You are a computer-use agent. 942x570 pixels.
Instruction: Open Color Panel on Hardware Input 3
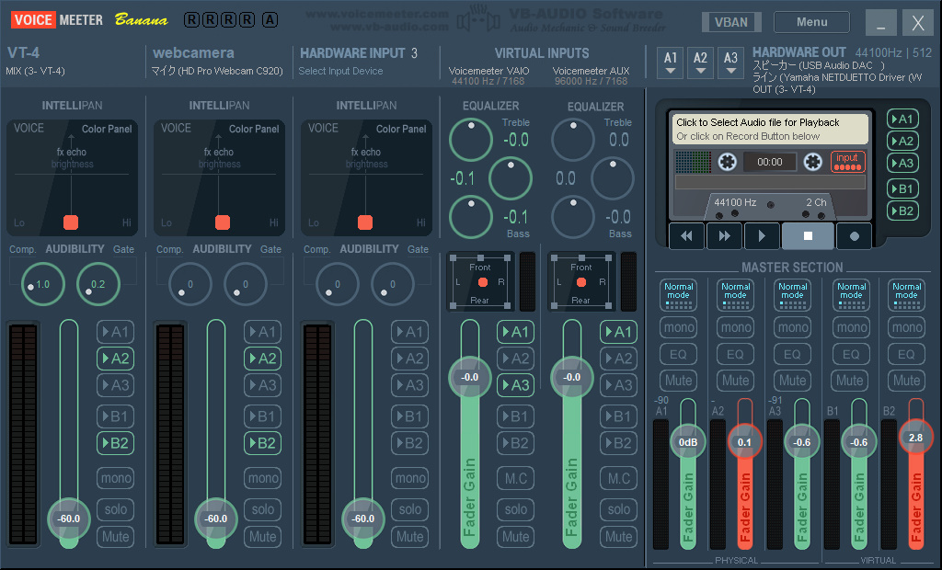coord(401,129)
